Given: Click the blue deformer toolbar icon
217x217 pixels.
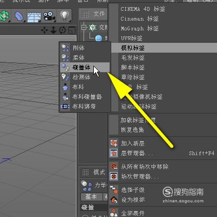Looking at the screenshot, I should 19,16.
